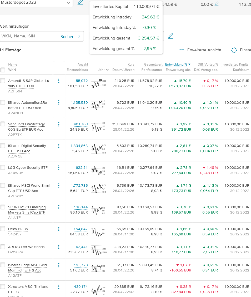
Task: Tick the select-all checkbox in table header
Action: pos(3,70)
